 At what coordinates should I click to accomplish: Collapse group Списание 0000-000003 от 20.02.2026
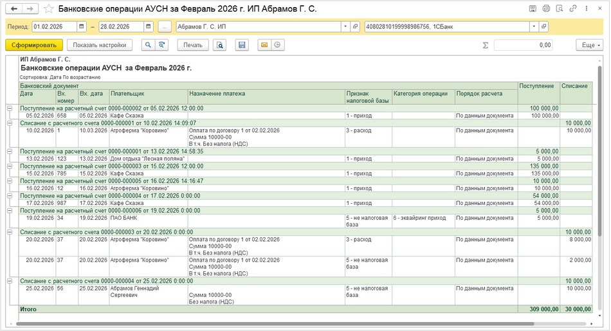(10, 232)
